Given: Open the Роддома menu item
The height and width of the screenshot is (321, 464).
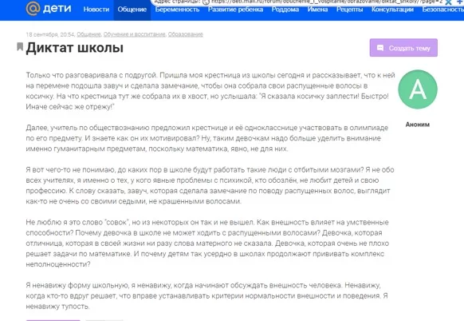Looking at the screenshot, I should click(x=285, y=10).
